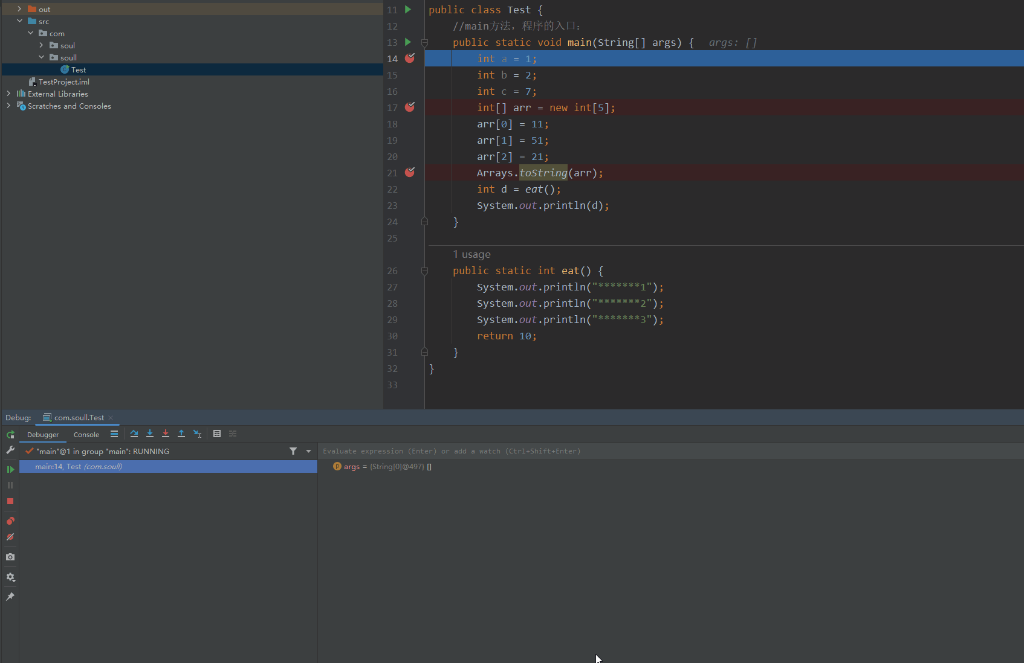Expand the out folder
The image size is (1024, 663).
19,9
